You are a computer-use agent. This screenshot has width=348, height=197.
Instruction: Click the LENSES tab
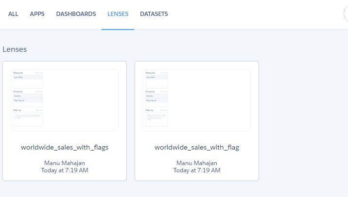(118, 14)
